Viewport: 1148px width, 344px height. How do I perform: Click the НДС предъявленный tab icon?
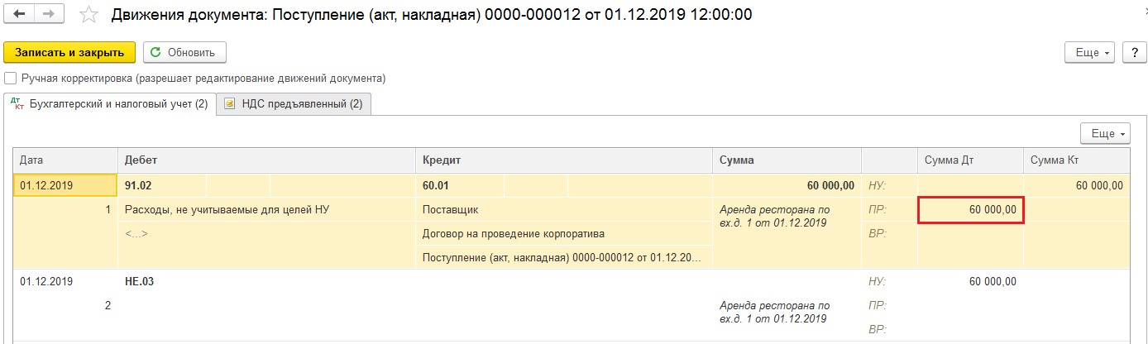pyautogui.click(x=228, y=104)
